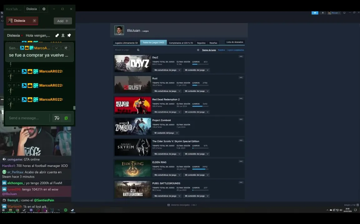Viewport: 360px width, 224px height.
Task: Timeout hourglass icon on second MarcoARG22 message
Action: (x=14, y=85)
